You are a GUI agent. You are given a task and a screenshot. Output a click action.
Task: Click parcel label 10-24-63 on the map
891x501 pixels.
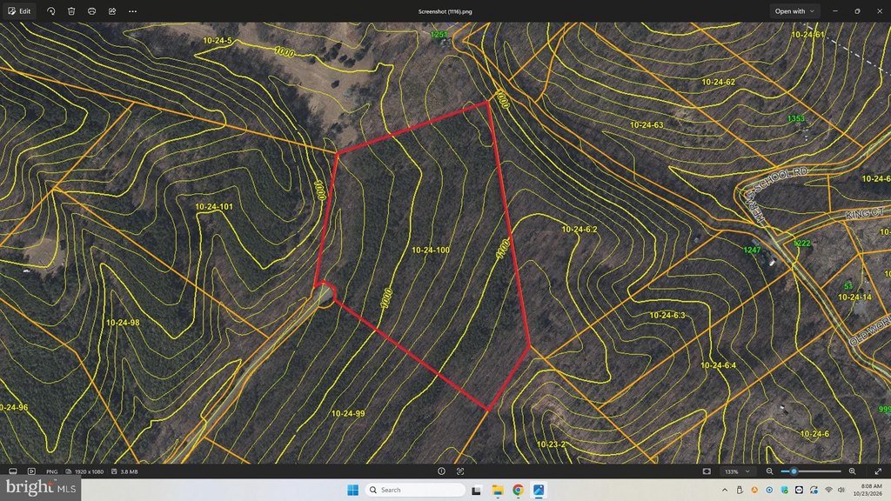pos(646,125)
